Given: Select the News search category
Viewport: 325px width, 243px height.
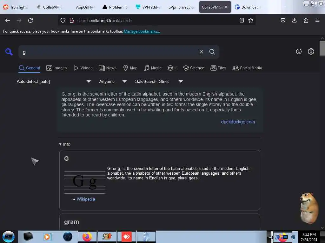Looking at the screenshot, I should point(108,68).
